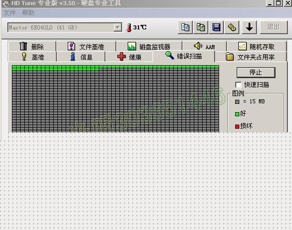Minimize the HD Tune window
The width and height of the screenshot is (292, 230).
270,3
